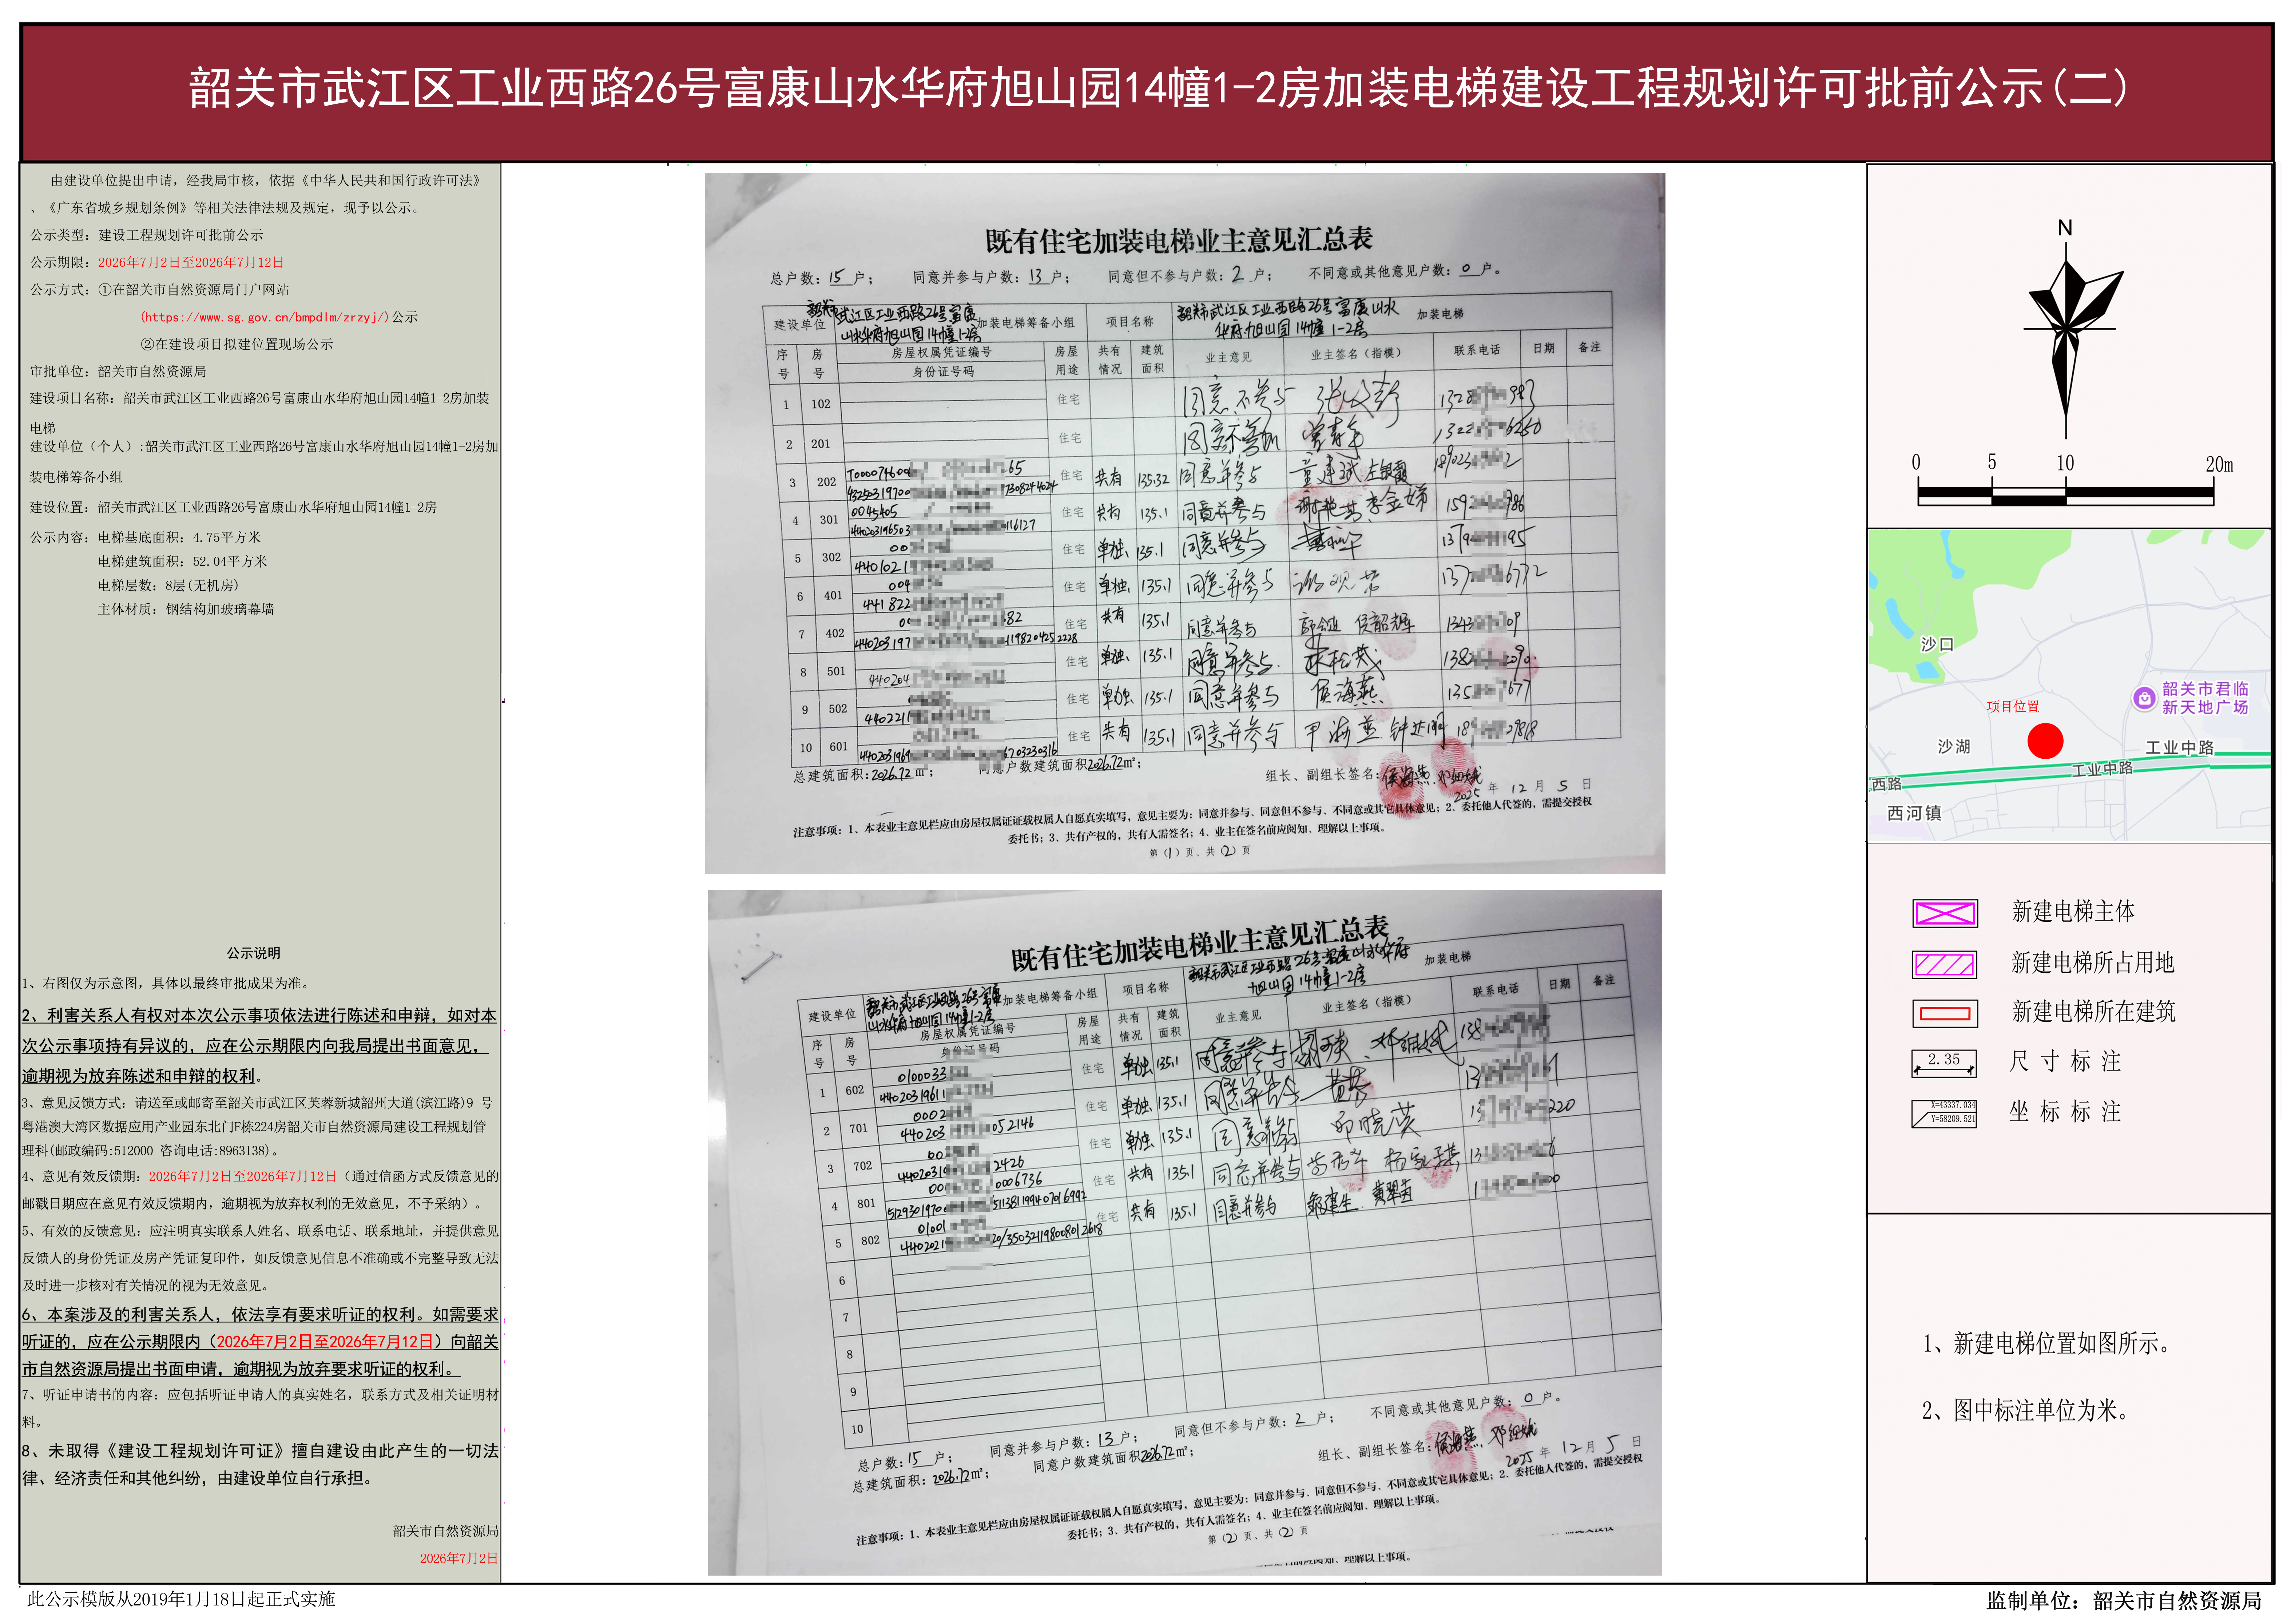Click the red banner title 规划许可批前公示(二)
The width and height of the screenshot is (2295, 1624).
(x=1157, y=88)
